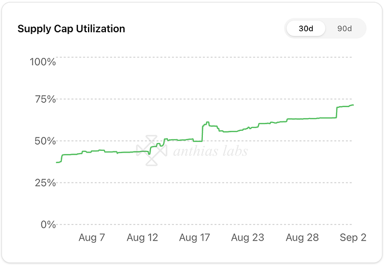
Task: Click the 25% y-axis label
Action: [x=43, y=183]
